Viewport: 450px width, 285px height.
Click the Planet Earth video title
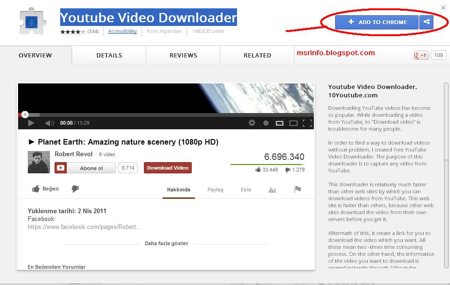click(x=128, y=142)
